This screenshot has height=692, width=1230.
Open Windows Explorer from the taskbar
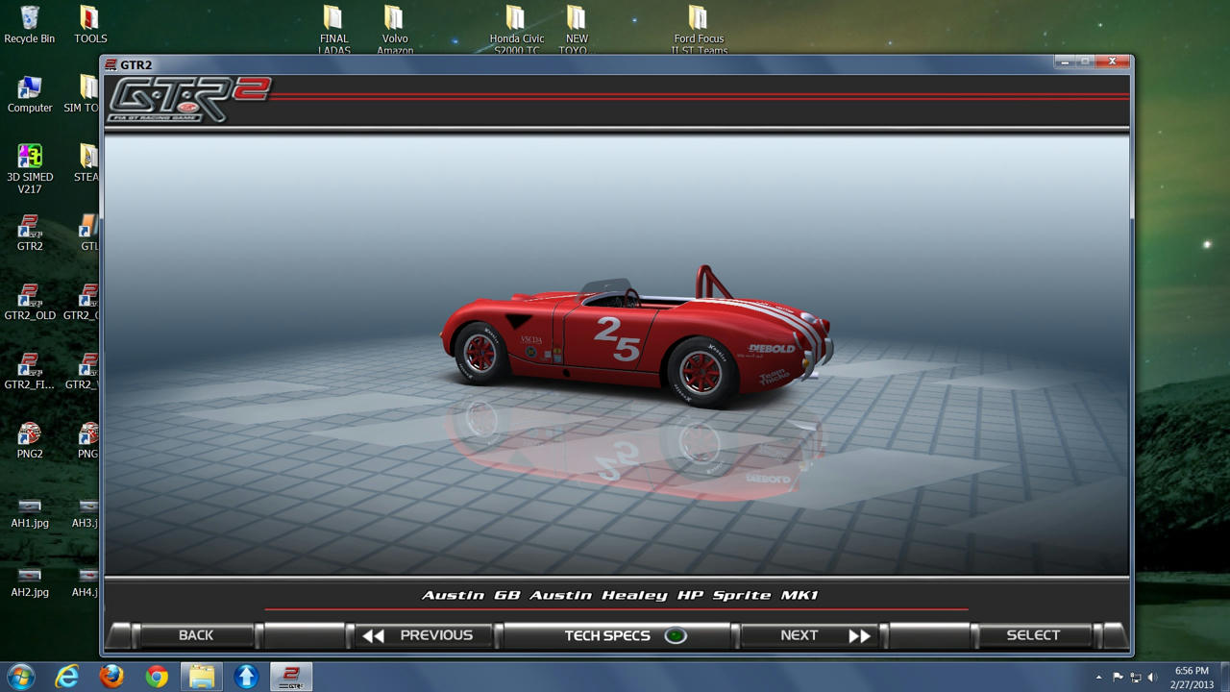[202, 677]
